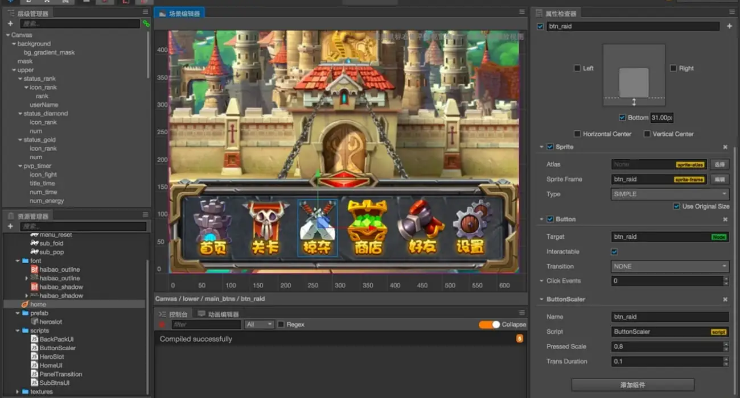Click the green link icon beside hierarchy search
Screen dimensions: 740x398
(x=146, y=24)
